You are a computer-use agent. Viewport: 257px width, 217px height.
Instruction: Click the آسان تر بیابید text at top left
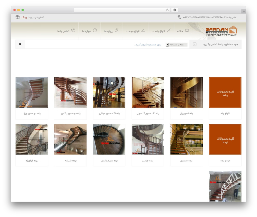pos(36,17)
